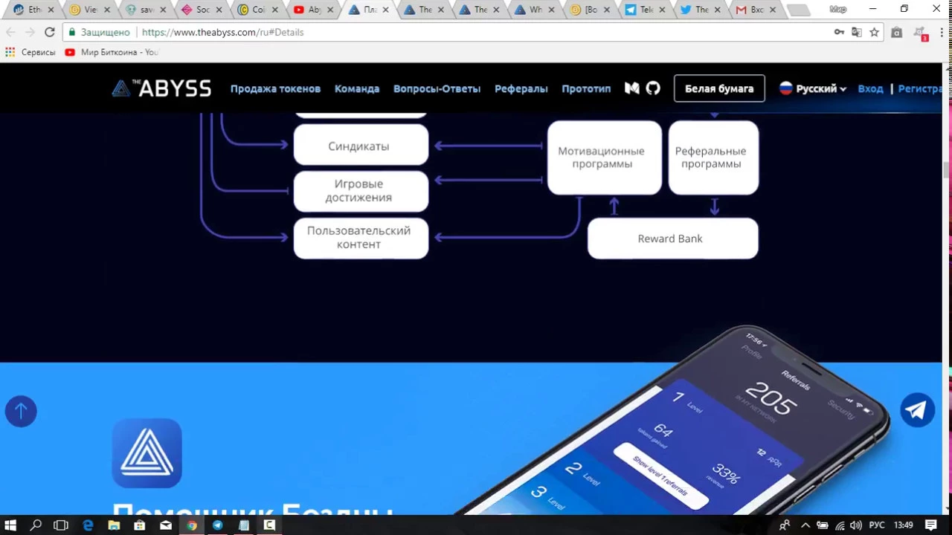Open the GitHub icon link in navbar

[653, 88]
